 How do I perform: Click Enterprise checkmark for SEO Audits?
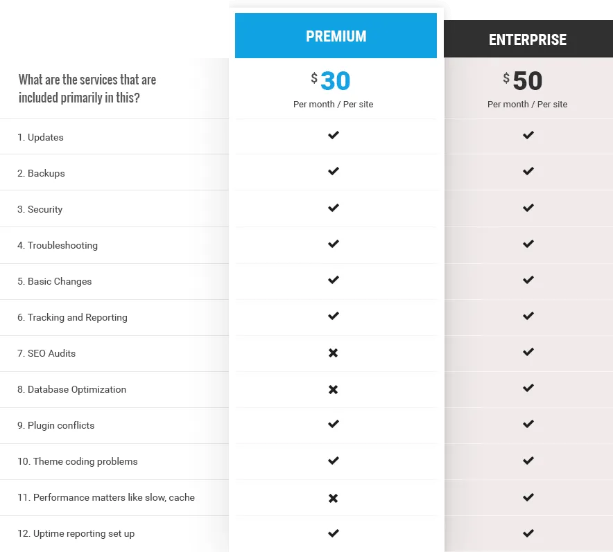(528, 352)
